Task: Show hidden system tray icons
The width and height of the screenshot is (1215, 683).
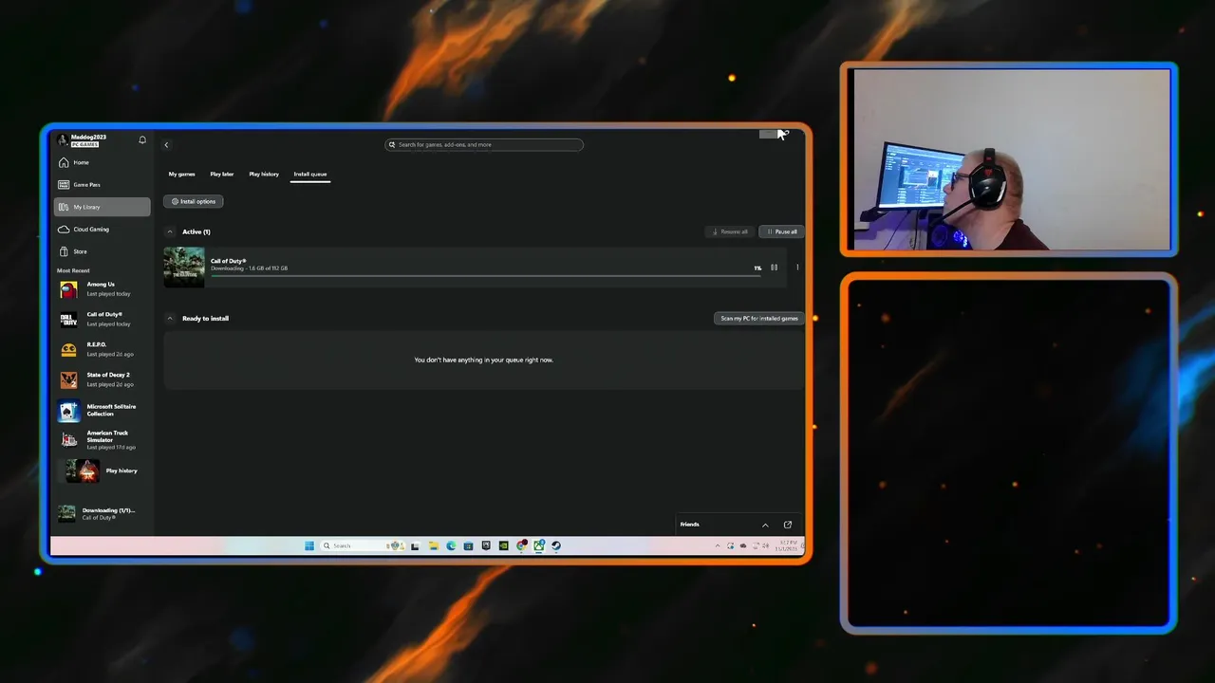Action: pyautogui.click(x=718, y=546)
